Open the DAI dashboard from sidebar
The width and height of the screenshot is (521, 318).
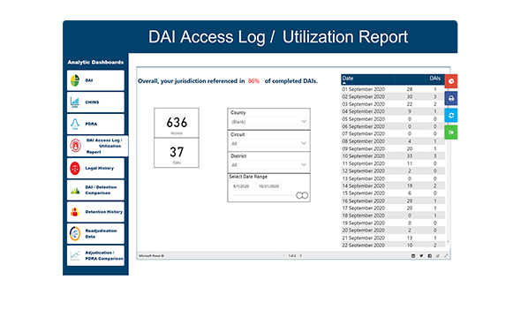[95, 80]
